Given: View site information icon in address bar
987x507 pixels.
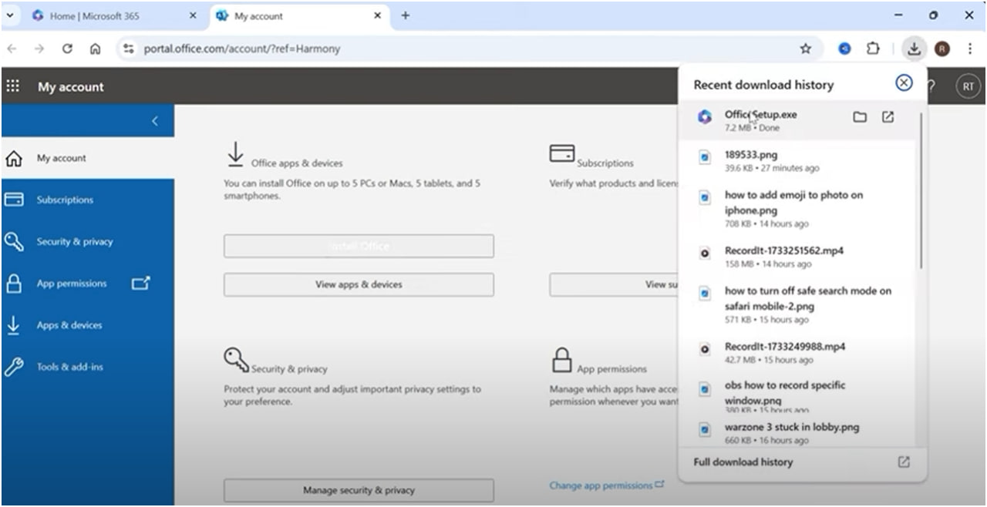Looking at the screenshot, I should coord(129,49).
